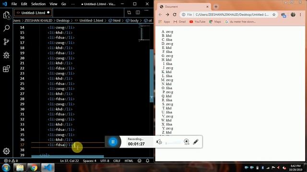Bookmark this page with the star icon
This screenshot has width=307, height=172.
tap(274, 15)
